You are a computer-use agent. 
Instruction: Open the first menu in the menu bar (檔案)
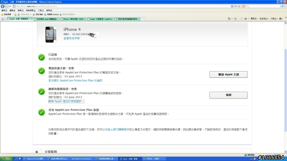coord(4,10)
